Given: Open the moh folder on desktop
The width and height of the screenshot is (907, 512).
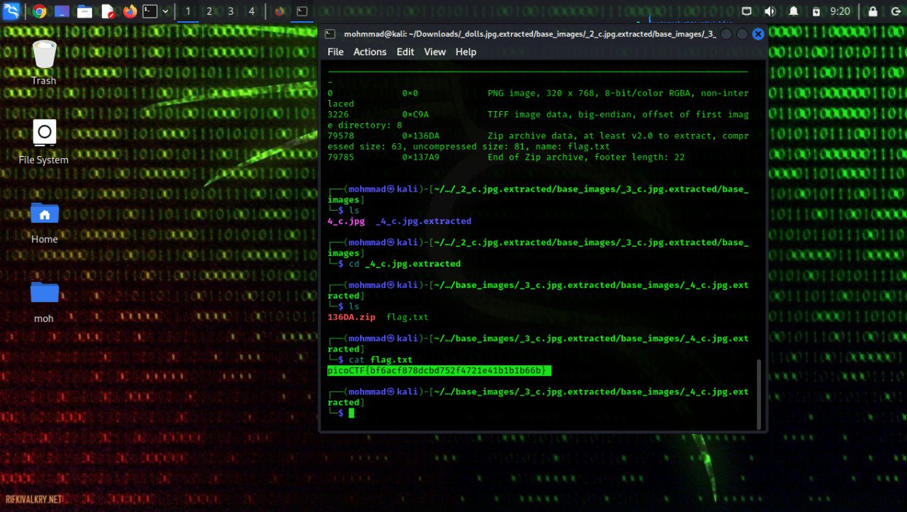Looking at the screenshot, I should (x=44, y=301).
